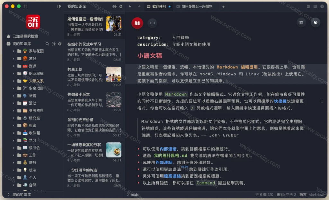Expand the 参考资料 folder
Image resolution: width=329 pixels, height=200 pixels.
click(13, 111)
